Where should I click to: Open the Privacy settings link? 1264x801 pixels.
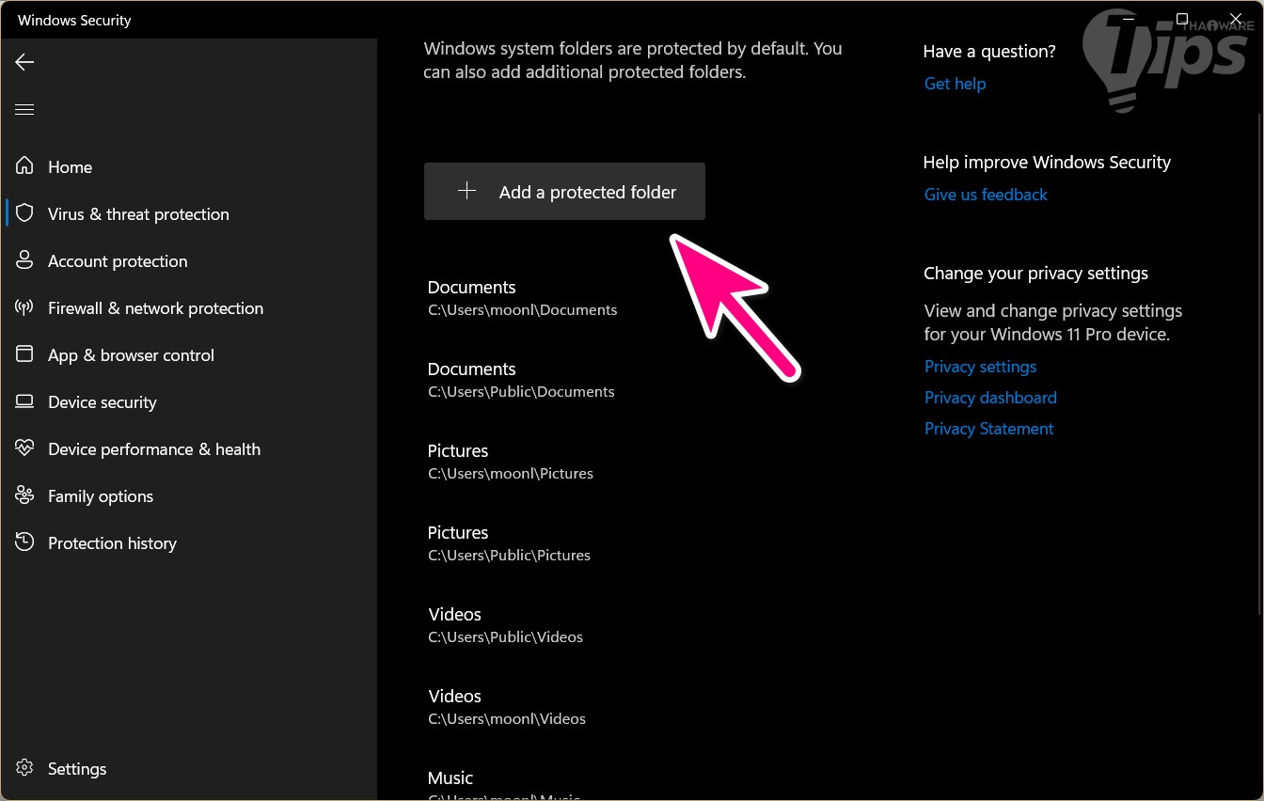980,367
